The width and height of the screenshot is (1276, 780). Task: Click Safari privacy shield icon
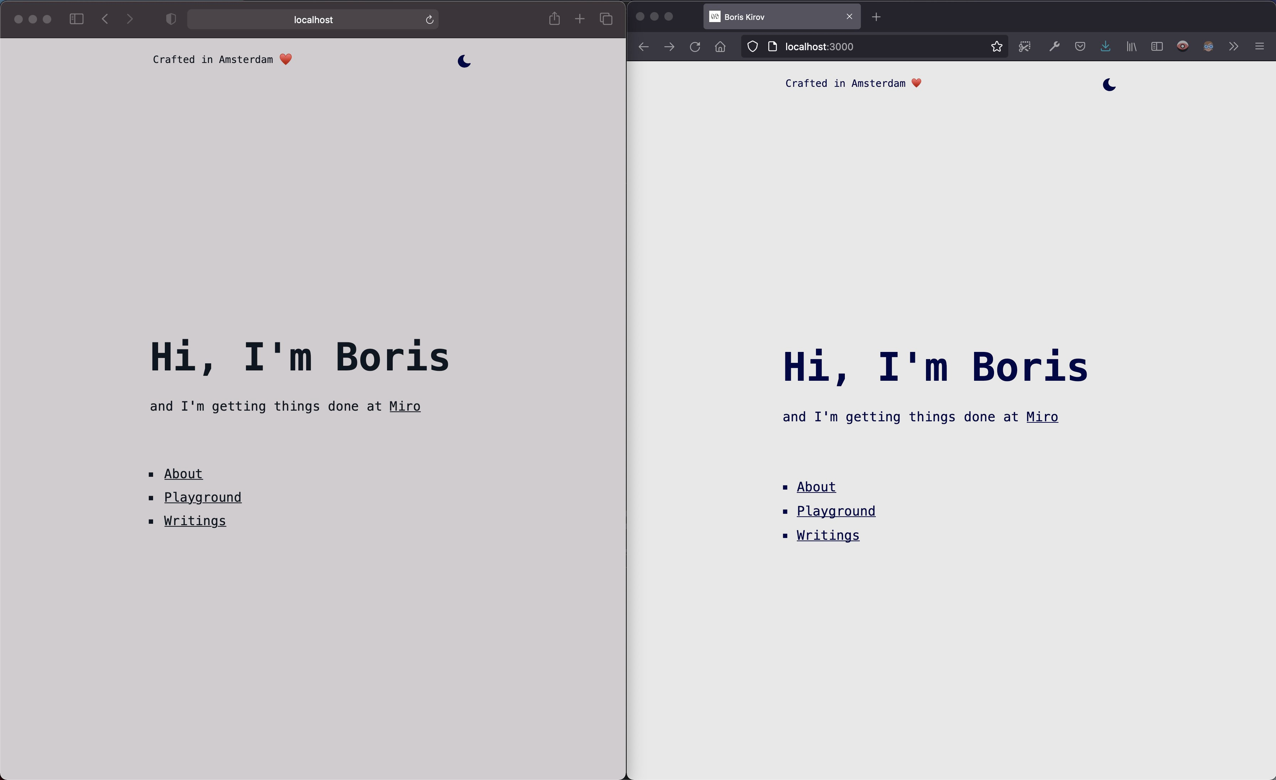[171, 19]
